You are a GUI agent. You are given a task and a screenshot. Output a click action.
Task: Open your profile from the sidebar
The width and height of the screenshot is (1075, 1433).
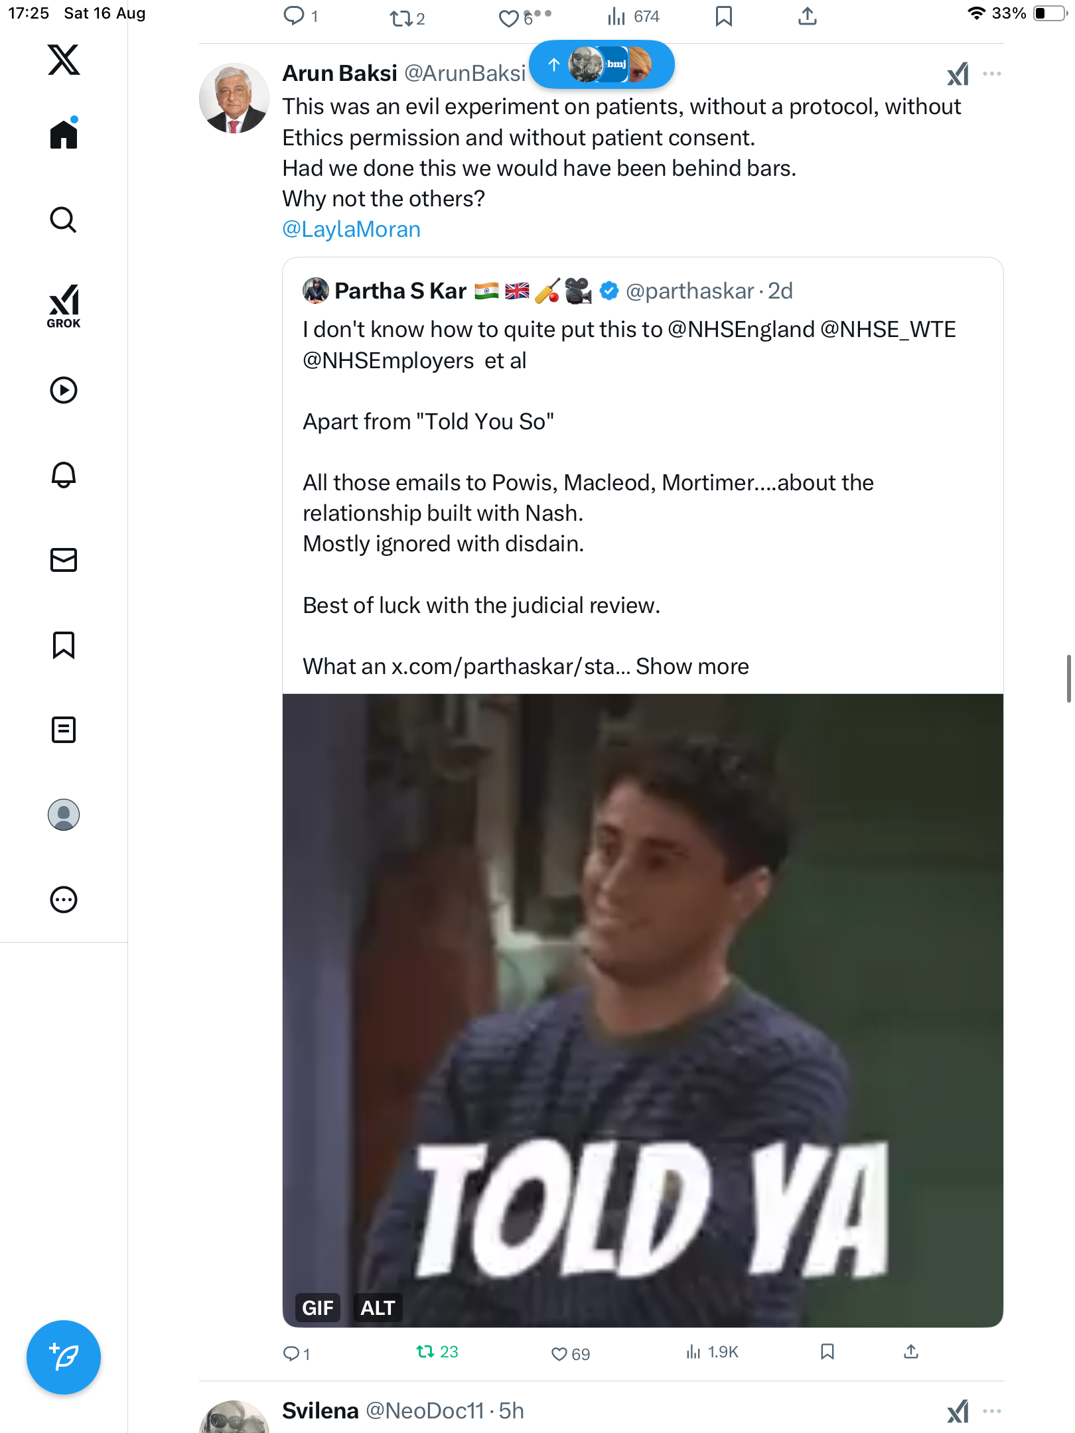point(64,815)
